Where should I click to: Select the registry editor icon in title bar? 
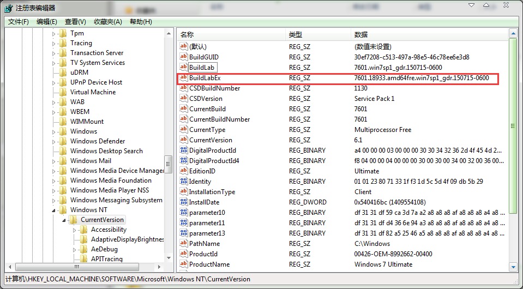8,8
